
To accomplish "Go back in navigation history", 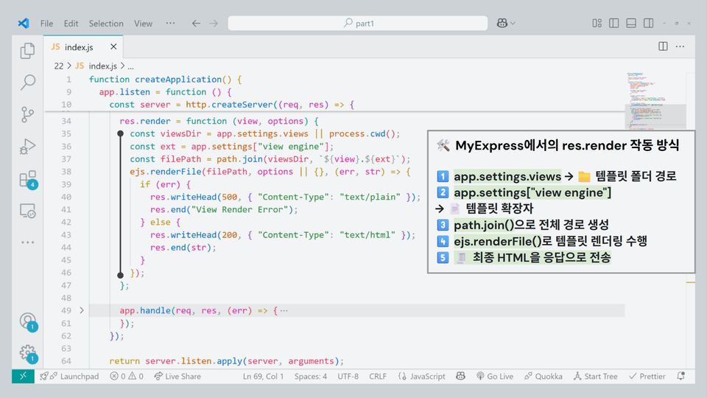I will click(x=196, y=24).
